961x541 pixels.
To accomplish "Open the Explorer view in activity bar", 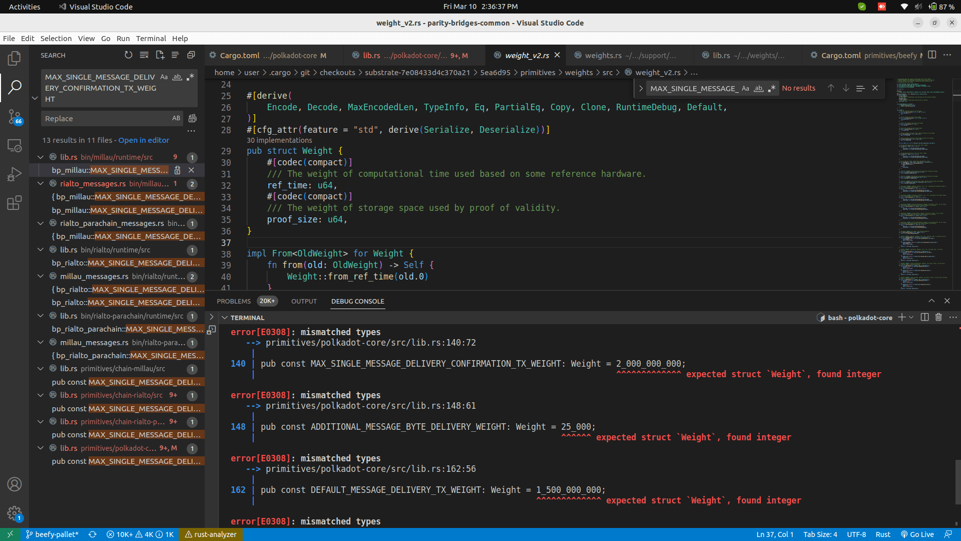I will [14, 59].
